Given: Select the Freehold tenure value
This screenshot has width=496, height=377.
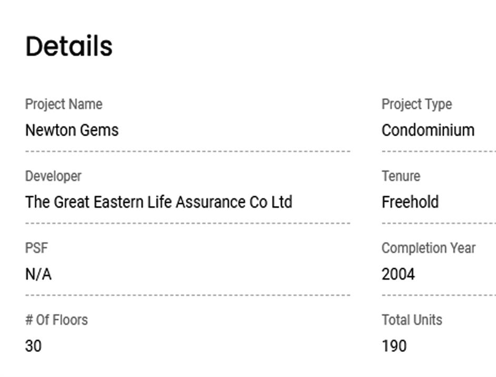Looking at the screenshot, I should (x=410, y=202).
